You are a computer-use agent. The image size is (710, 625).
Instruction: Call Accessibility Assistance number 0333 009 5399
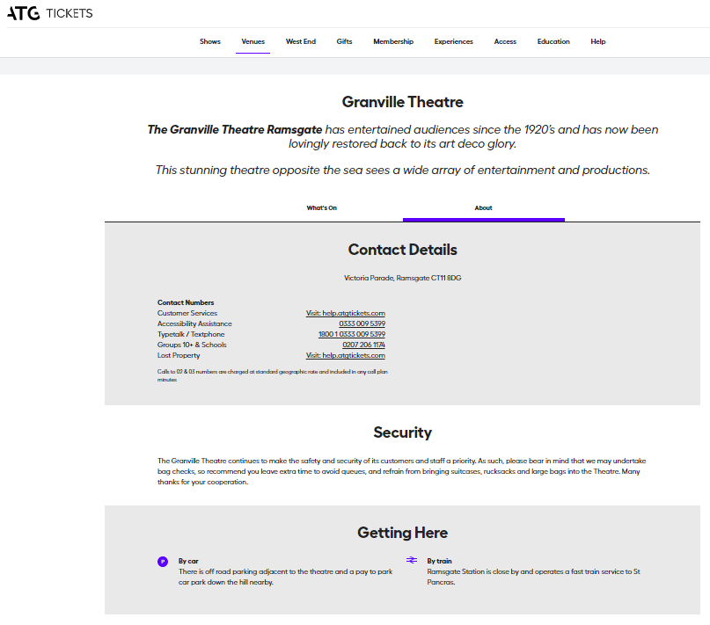362,323
